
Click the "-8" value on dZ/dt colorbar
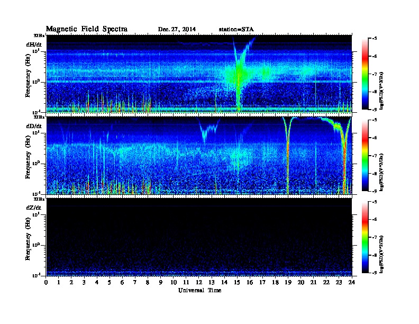click(375, 255)
